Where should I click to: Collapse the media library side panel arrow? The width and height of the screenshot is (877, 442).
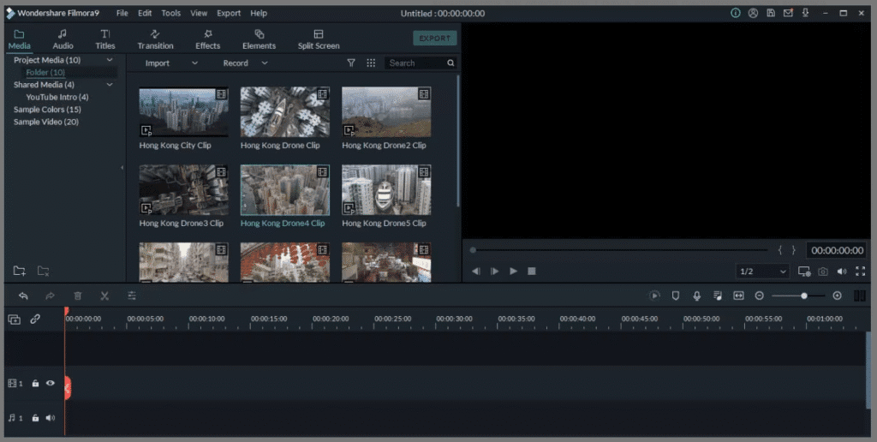(122, 167)
